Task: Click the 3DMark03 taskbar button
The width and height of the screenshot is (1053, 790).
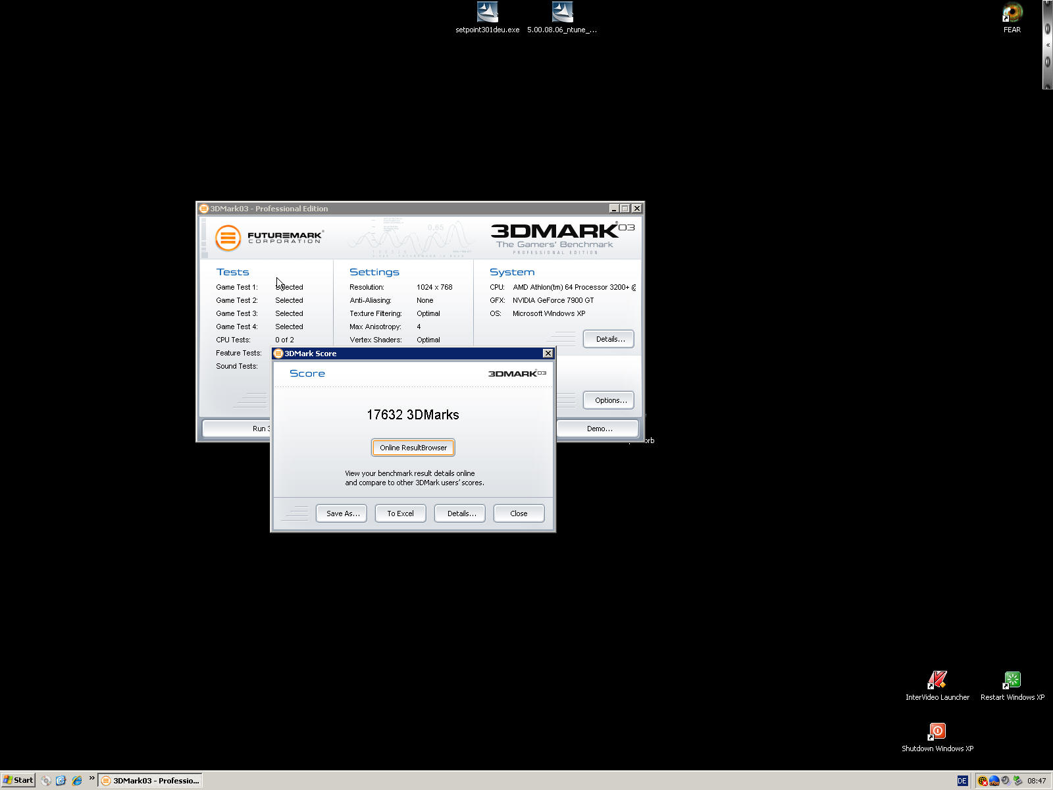Action: [x=149, y=781]
